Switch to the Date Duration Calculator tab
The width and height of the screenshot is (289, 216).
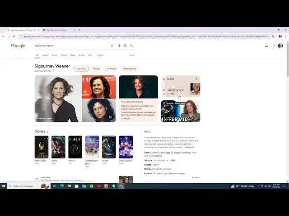(59, 30)
